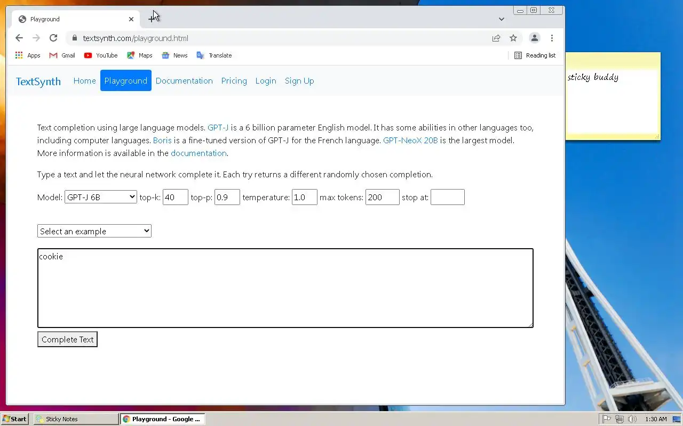Follow the GPT-NeoX 20B link
The height and width of the screenshot is (426, 683).
(x=410, y=141)
